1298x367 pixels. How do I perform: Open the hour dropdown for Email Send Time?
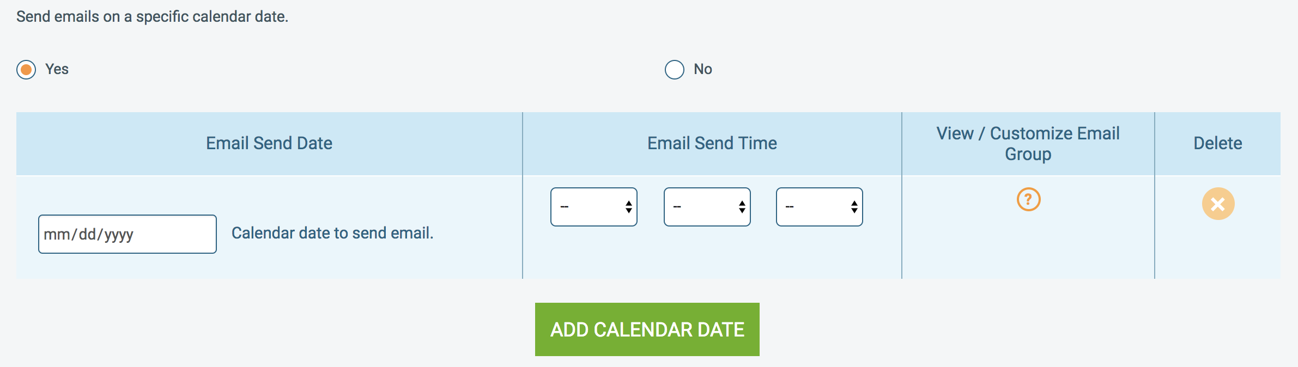coord(593,206)
